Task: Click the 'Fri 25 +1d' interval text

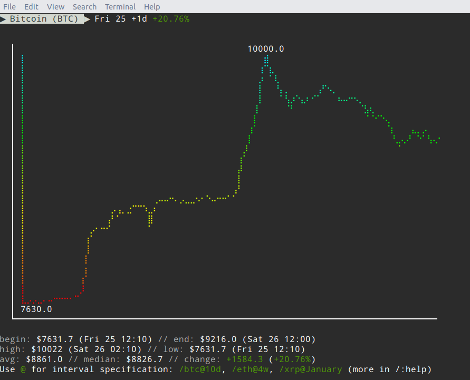Action: click(121, 19)
